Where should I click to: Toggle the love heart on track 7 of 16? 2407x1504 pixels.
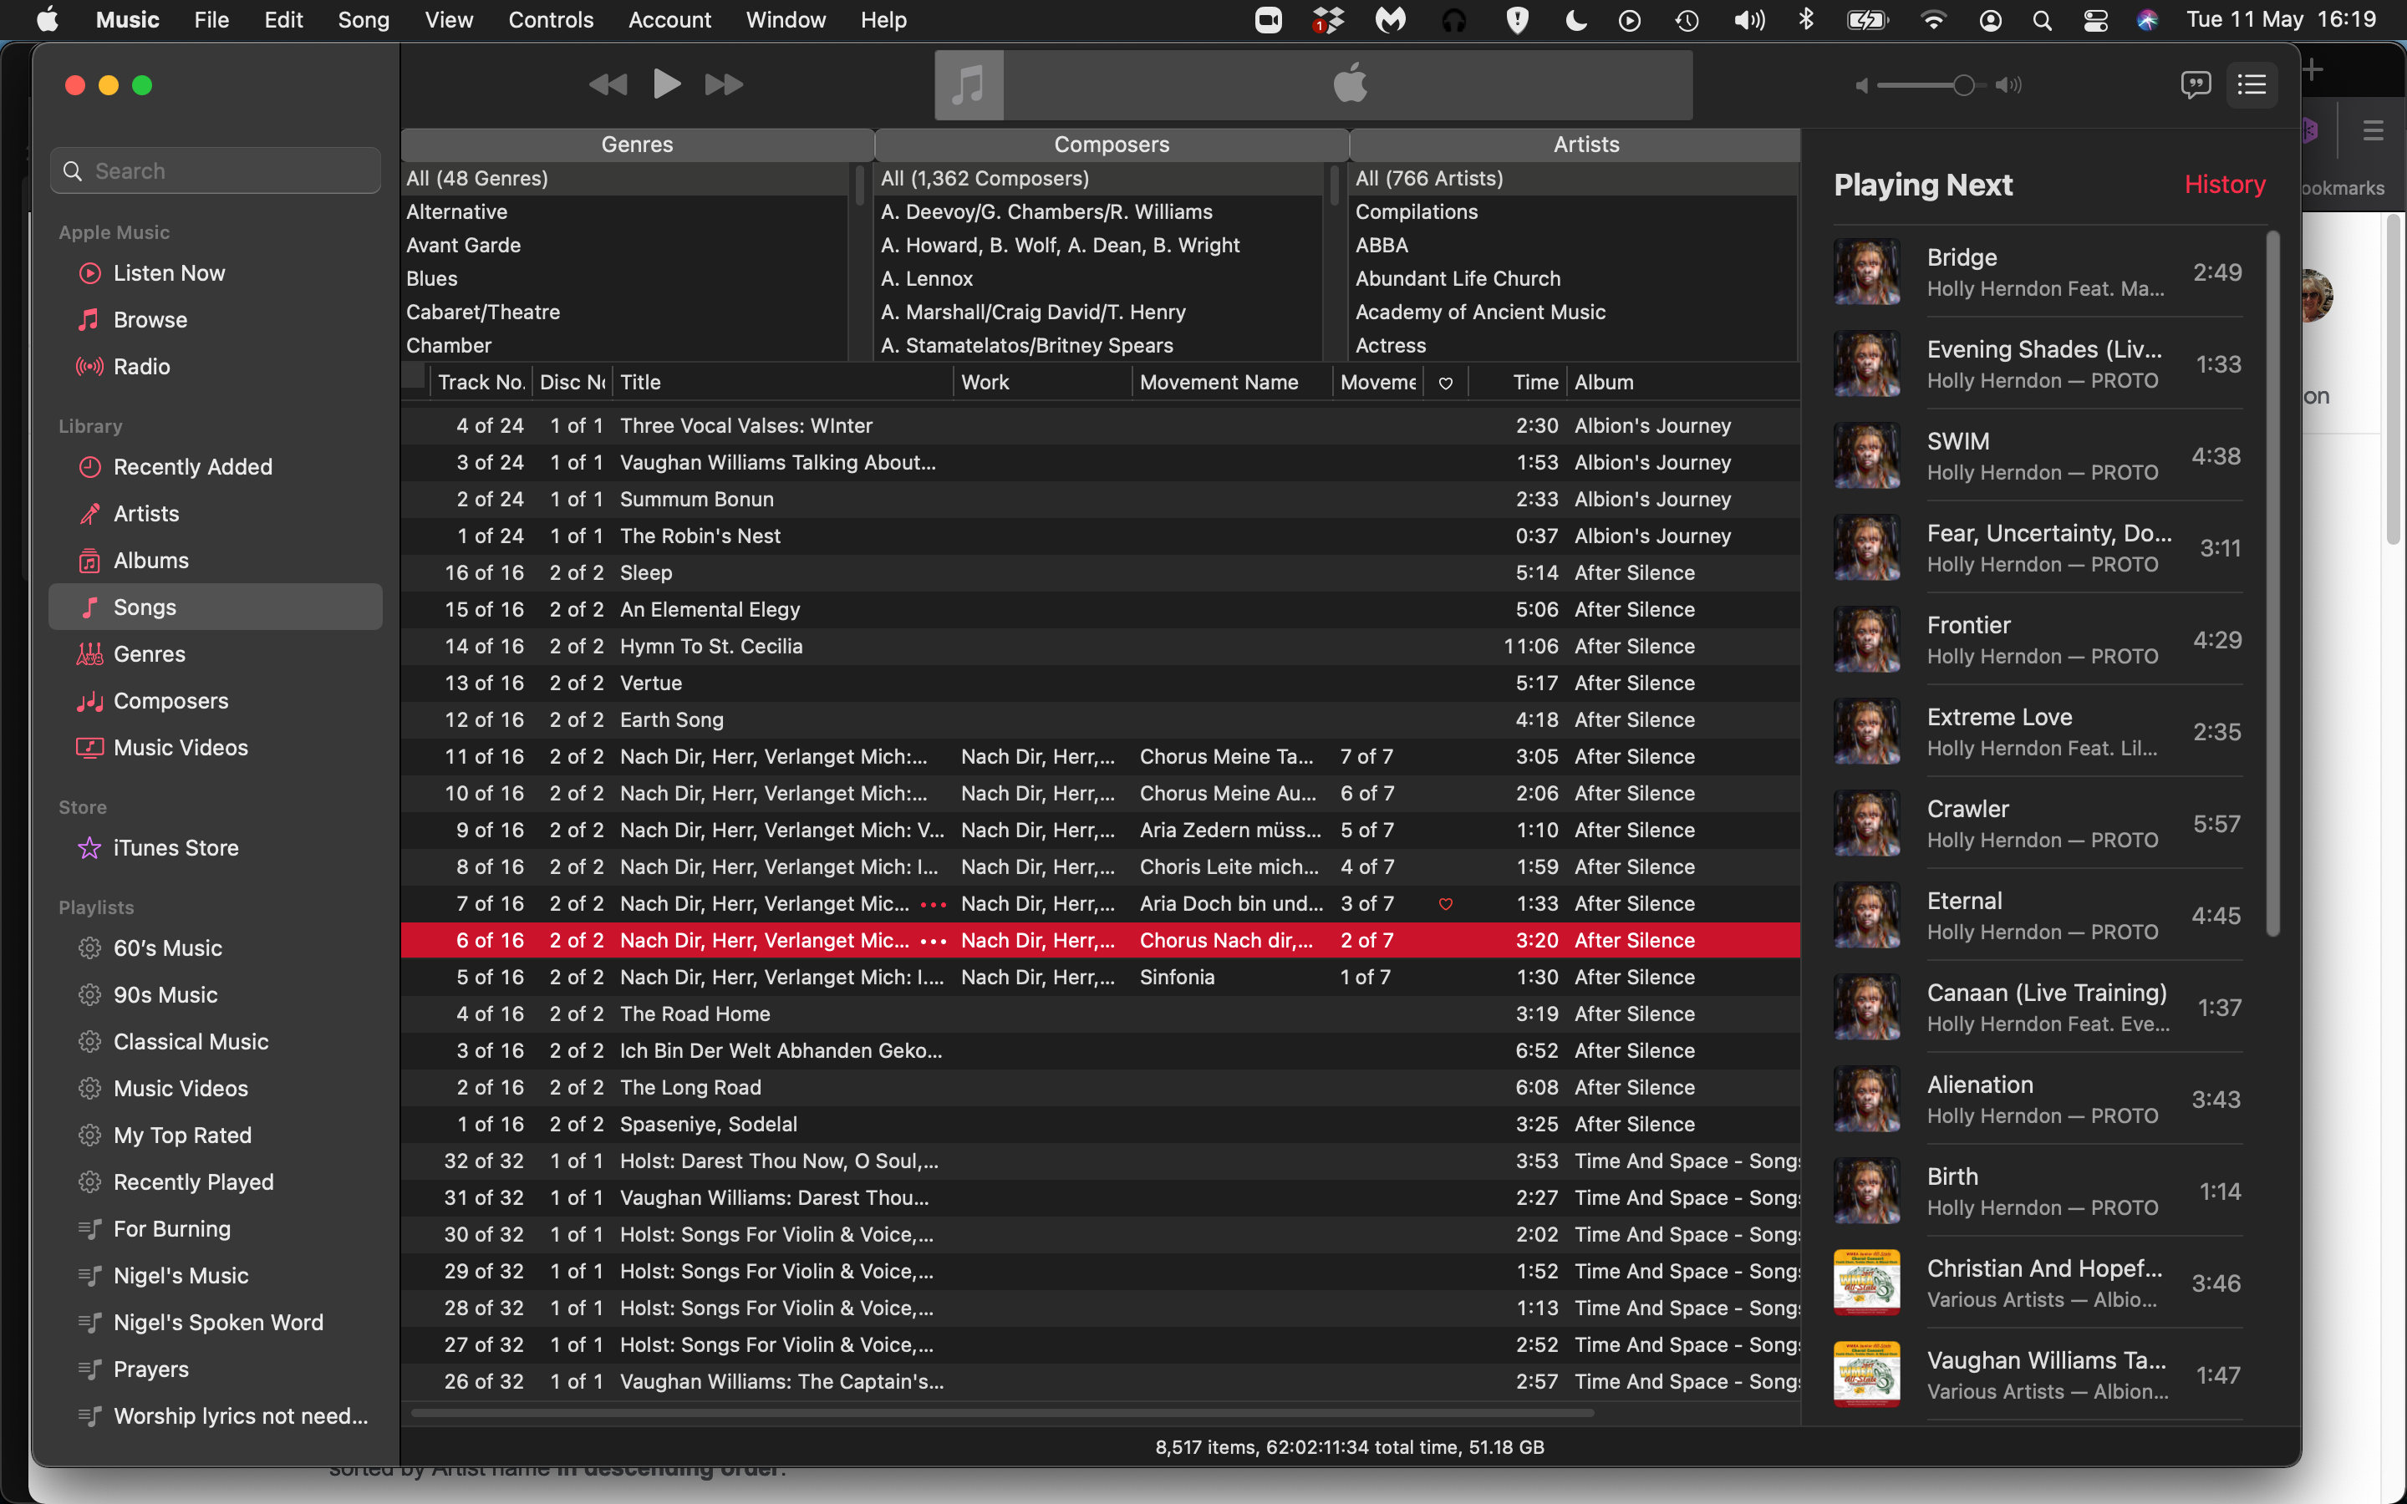(x=1445, y=903)
